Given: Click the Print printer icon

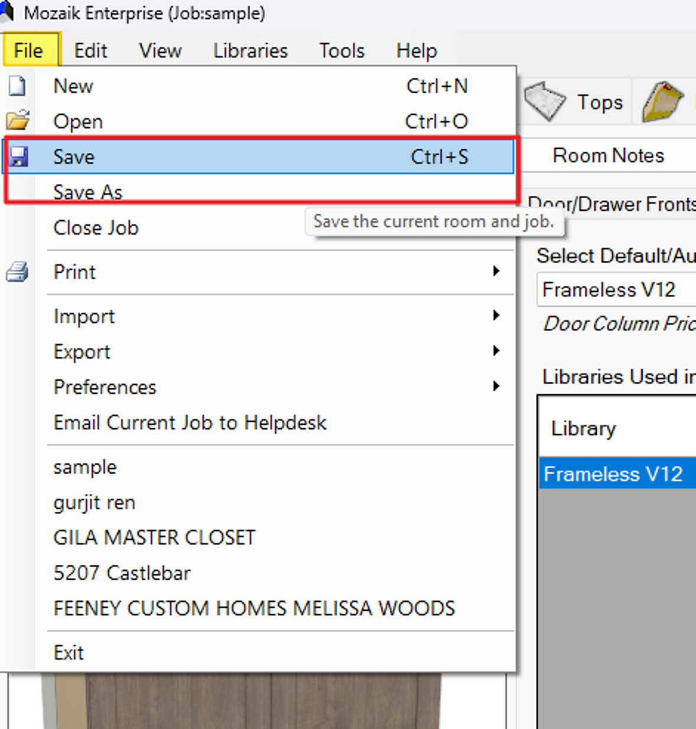Looking at the screenshot, I should click(x=17, y=272).
